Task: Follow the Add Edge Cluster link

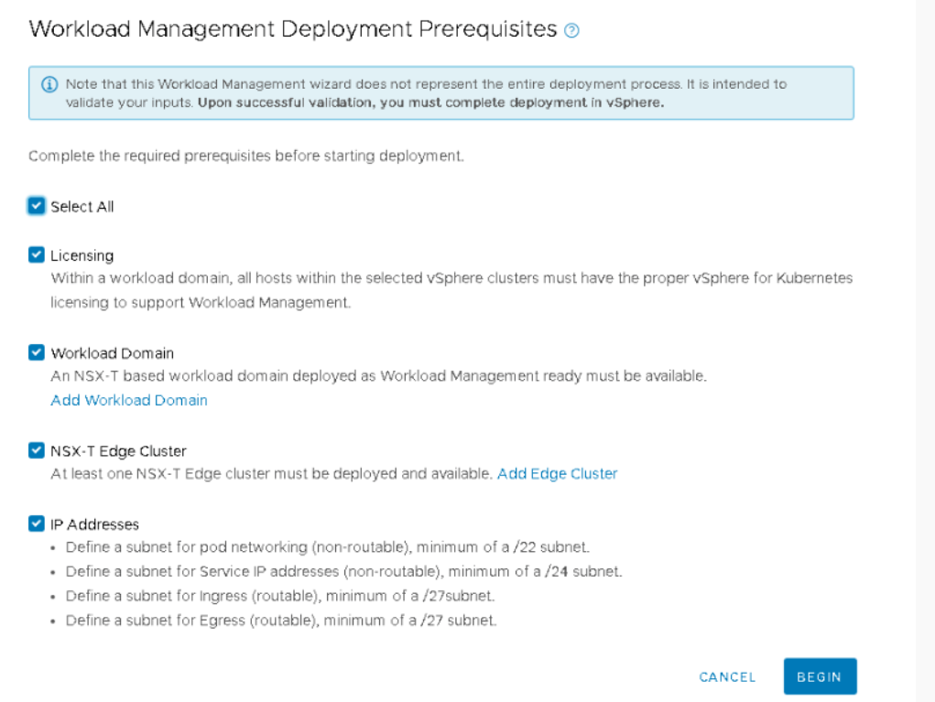Action: (557, 473)
